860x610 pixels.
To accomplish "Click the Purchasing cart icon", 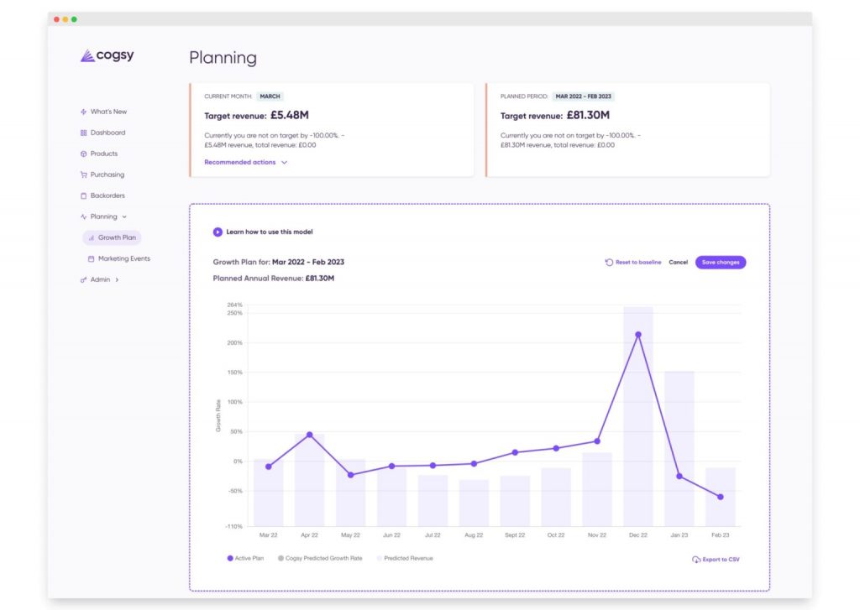I will (83, 175).
